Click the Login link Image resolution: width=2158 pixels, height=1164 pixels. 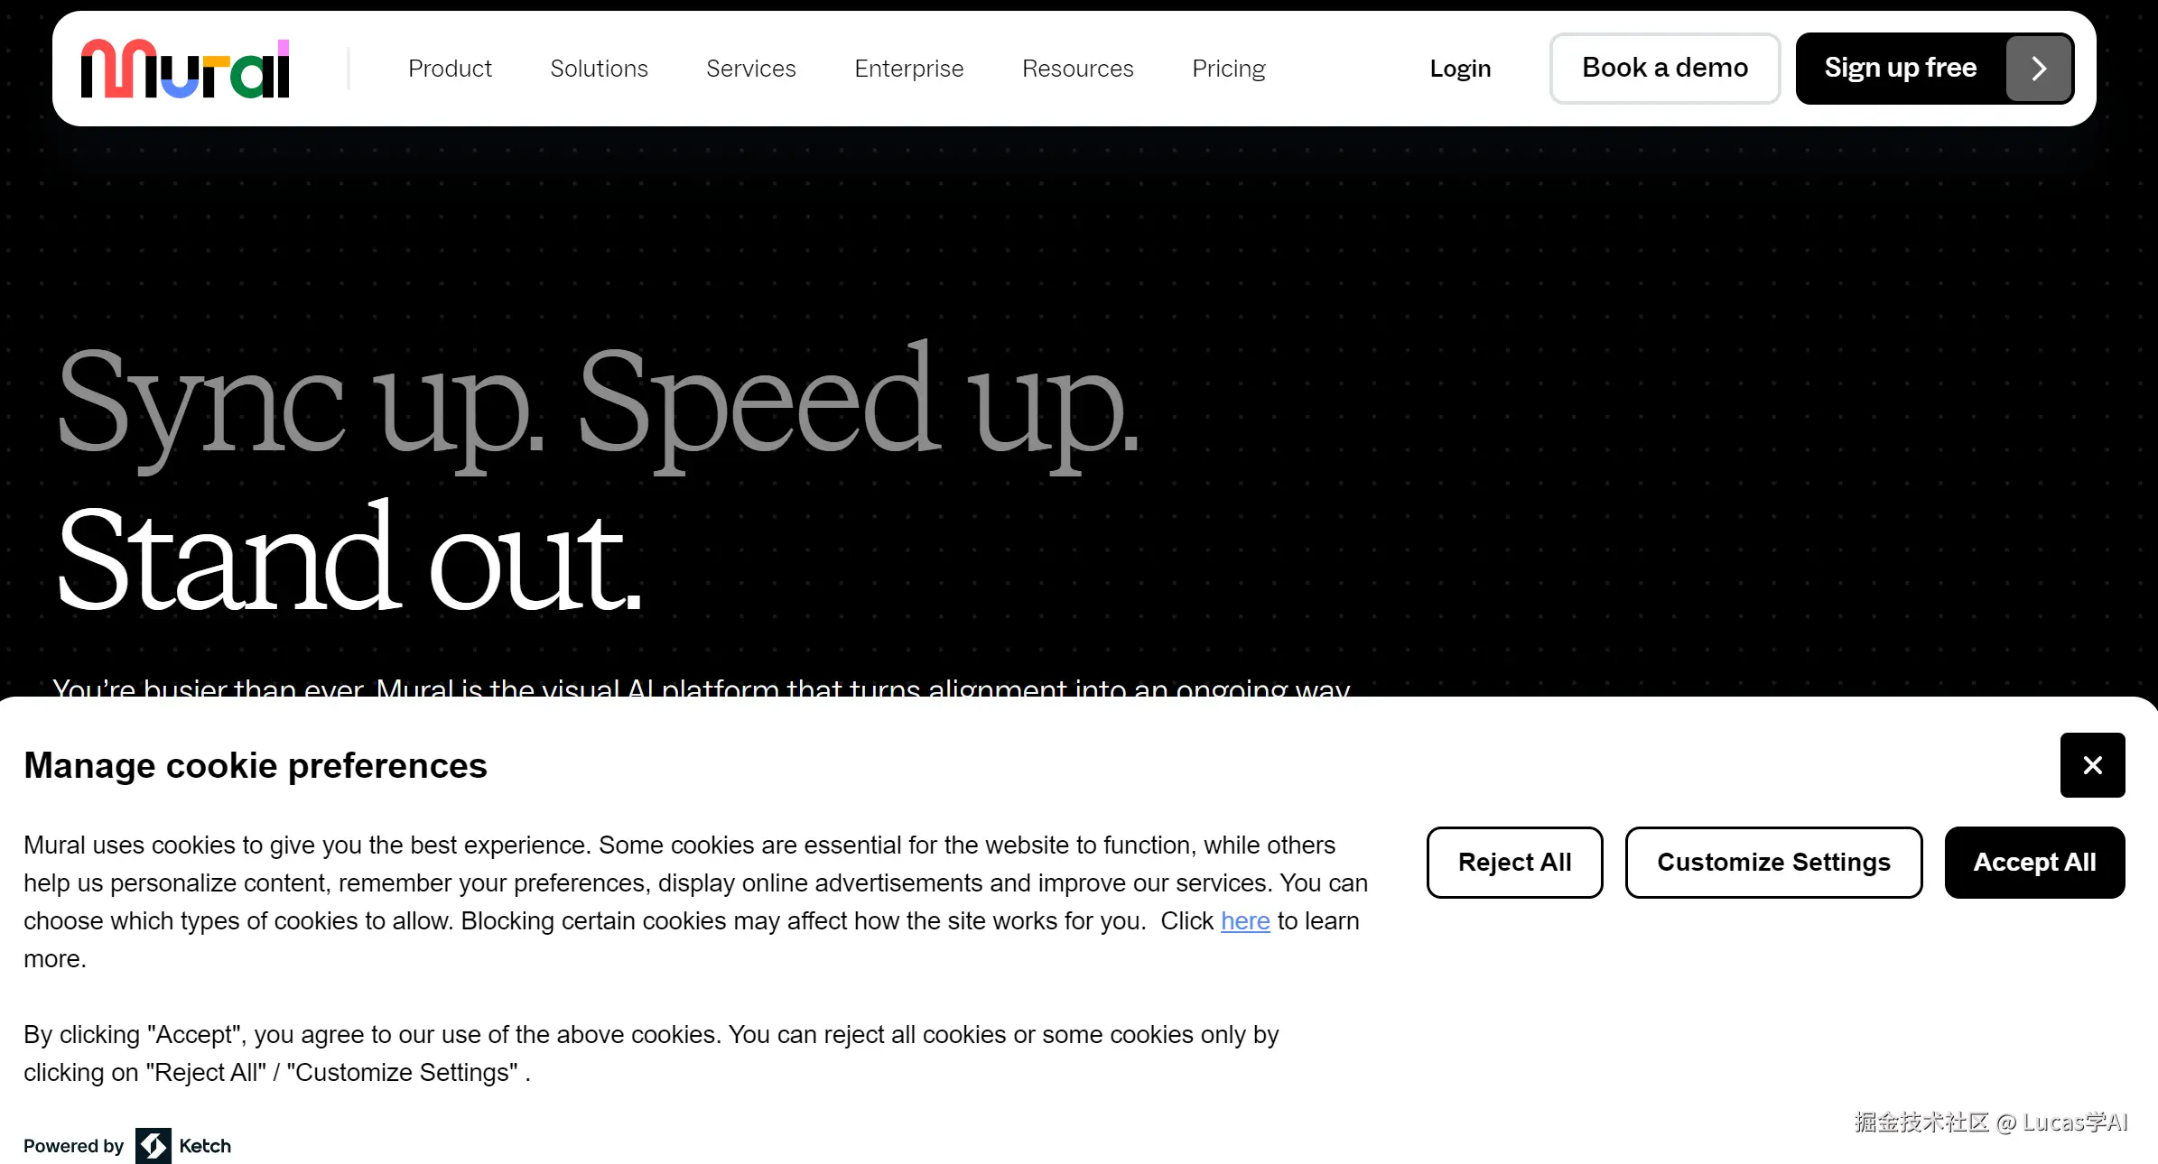(x=1460, y=69)
